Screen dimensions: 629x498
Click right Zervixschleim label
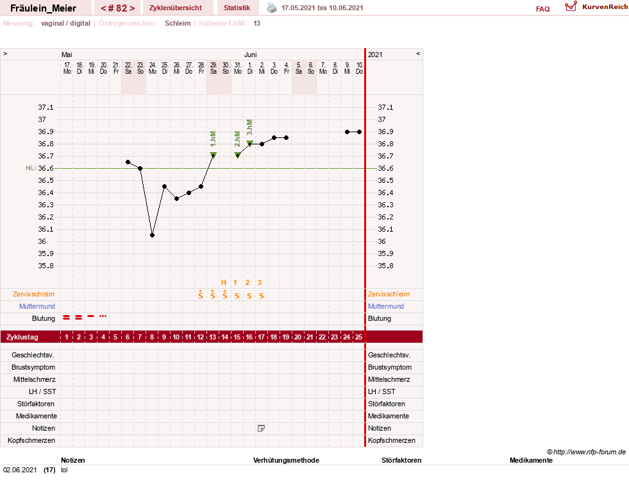[389, 294]
